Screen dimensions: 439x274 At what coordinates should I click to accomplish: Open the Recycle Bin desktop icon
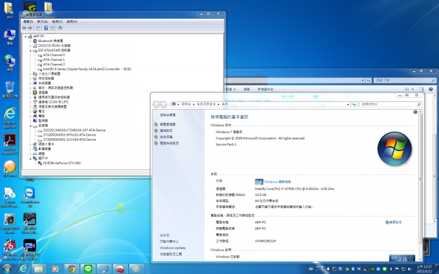(x=10, y=90)
